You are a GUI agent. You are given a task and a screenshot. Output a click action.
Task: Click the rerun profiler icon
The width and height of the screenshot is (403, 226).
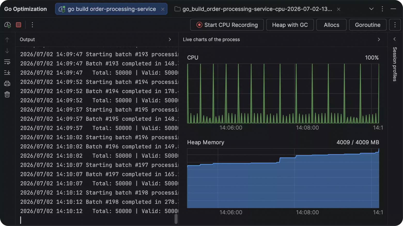coord(7,25)
